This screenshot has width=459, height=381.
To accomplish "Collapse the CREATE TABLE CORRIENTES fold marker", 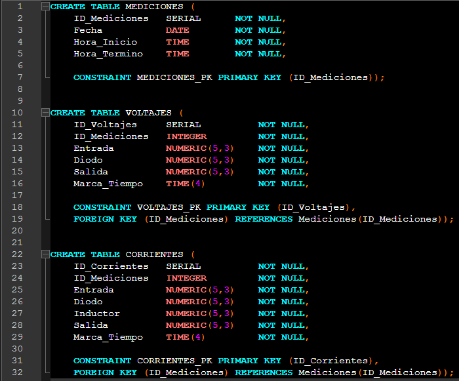I will pos(45,254).
